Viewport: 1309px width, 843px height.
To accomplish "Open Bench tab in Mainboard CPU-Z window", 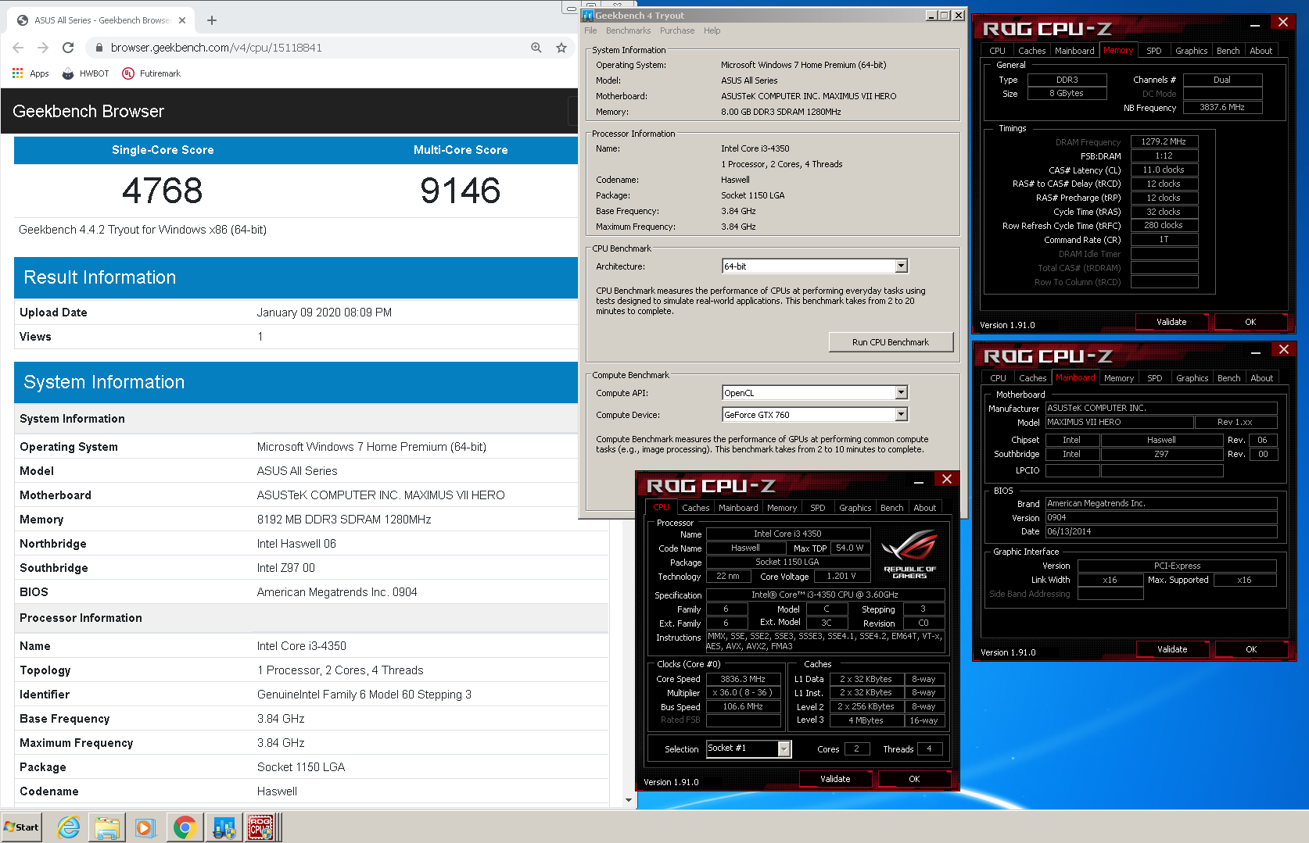I will click(x=1228, y=378).
